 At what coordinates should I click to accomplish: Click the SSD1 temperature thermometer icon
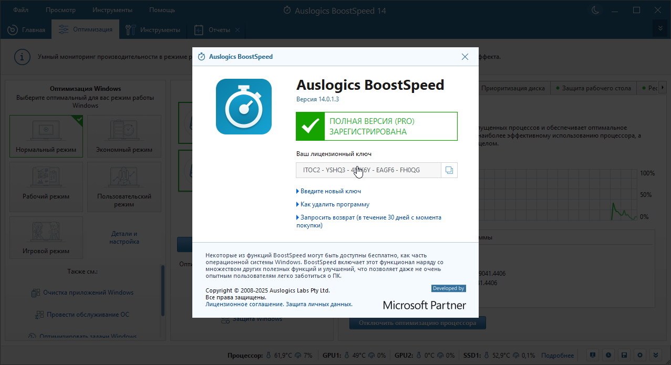[487, 356]
